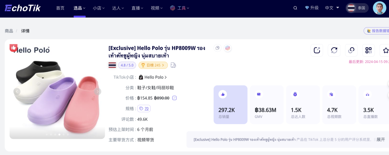Expand the description with 展开
This screenshot has height=155, width=389.
click(x=381, y=140)
